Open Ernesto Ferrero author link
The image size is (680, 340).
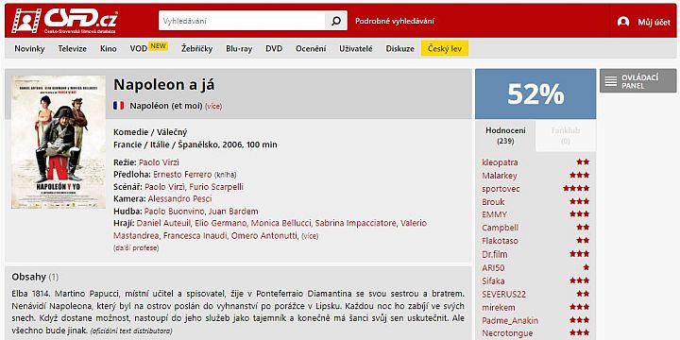(182, 175)
